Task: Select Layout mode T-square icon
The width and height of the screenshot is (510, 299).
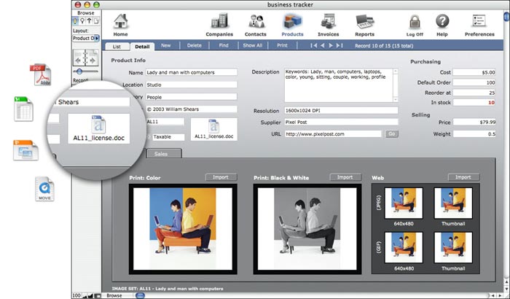Action: pyautogui.click(x=89, y=21)
